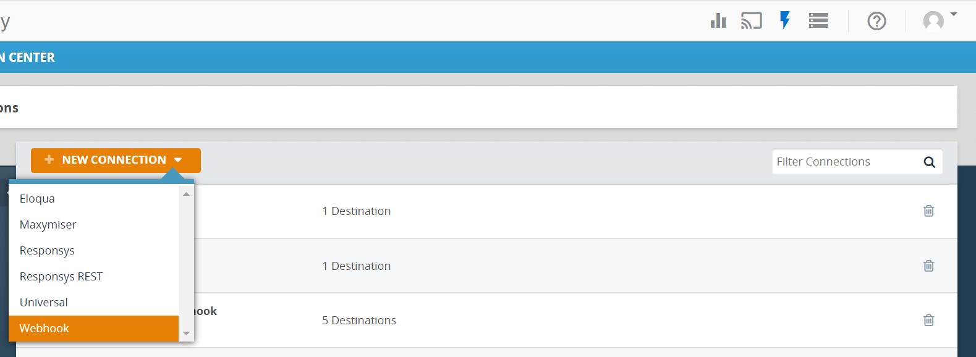Delete the 5 Destinations connection
976x357 pixels.
(928, 320)
